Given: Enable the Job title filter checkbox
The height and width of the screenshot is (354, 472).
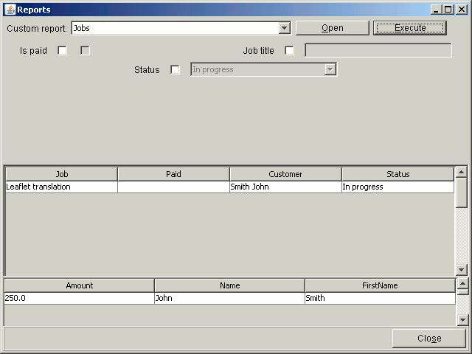Looking at the screenshot, I should (x=289, y=50).
